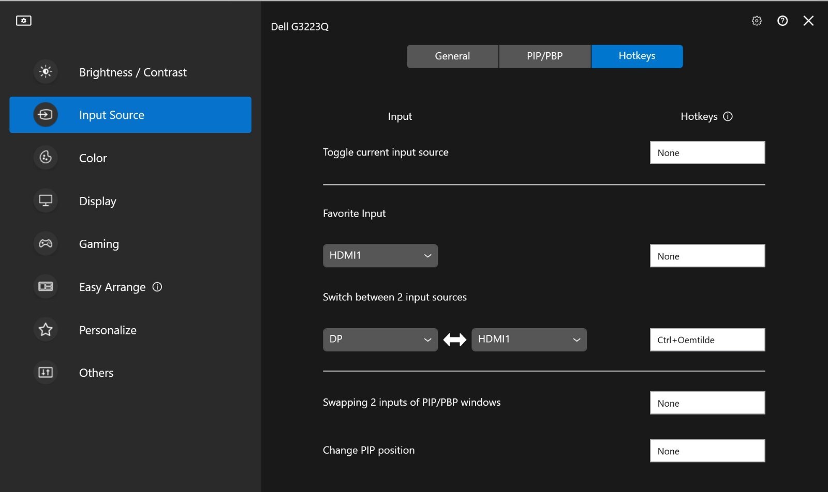
Task: Click the monitor settings icon in the top-left corner
Action: (x=24, y=21)
